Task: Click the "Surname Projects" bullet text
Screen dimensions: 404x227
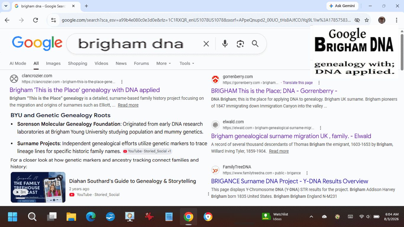Action: point(38,144)
